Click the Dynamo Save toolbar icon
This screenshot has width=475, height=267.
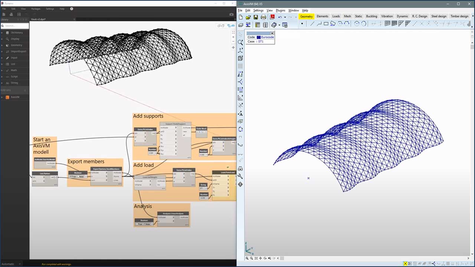click(19, 14)
